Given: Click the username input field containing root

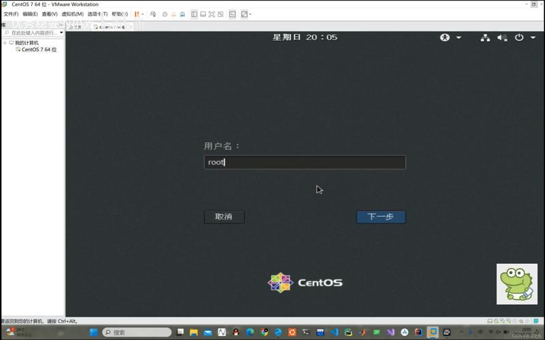Looking at the screenshot, I should coord(305,163).
